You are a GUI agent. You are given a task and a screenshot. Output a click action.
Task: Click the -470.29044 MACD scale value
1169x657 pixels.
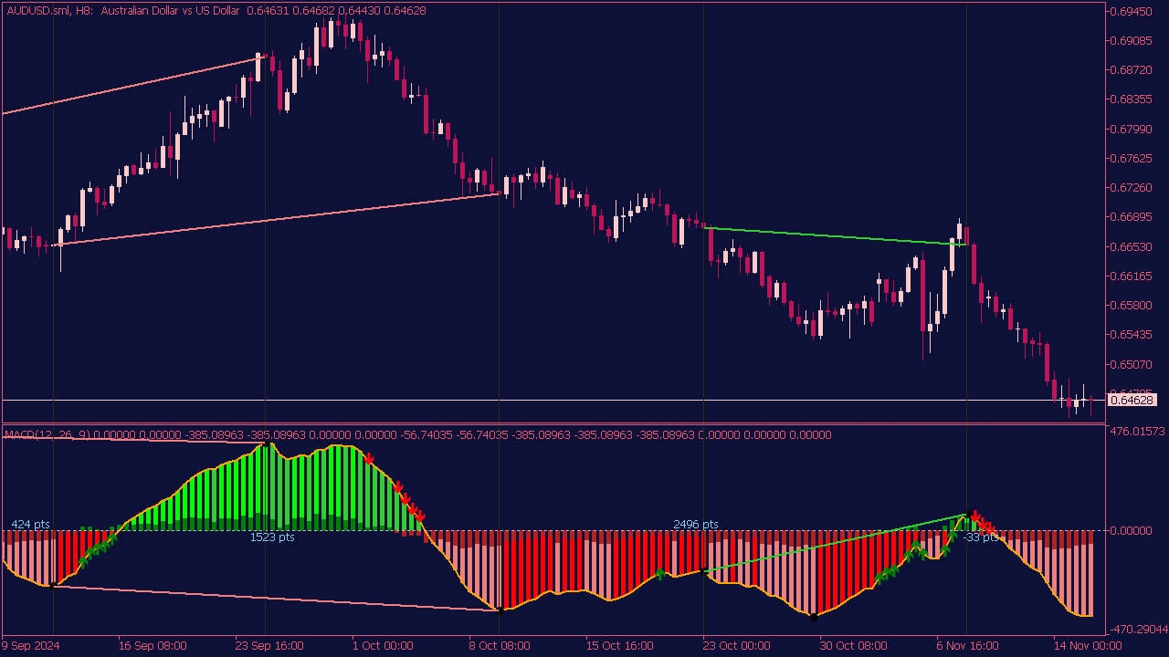point(1137,629)
